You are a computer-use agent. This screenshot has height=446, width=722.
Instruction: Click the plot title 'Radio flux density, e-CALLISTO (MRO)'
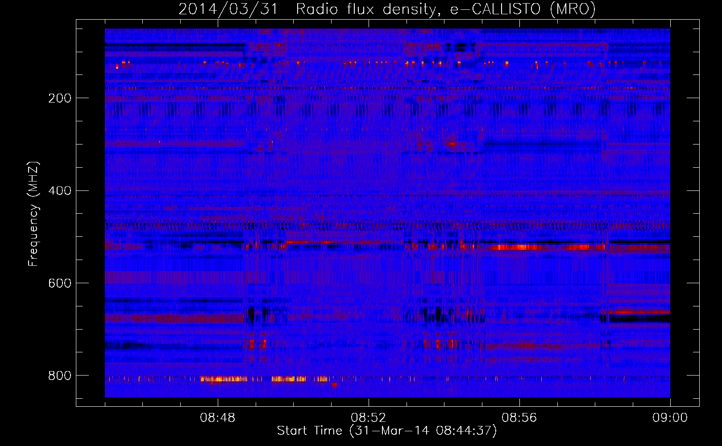coord(446,9)
